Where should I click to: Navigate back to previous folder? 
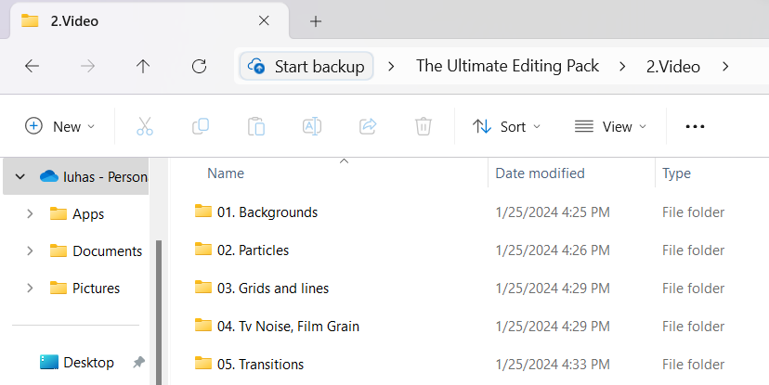point(32,66)
